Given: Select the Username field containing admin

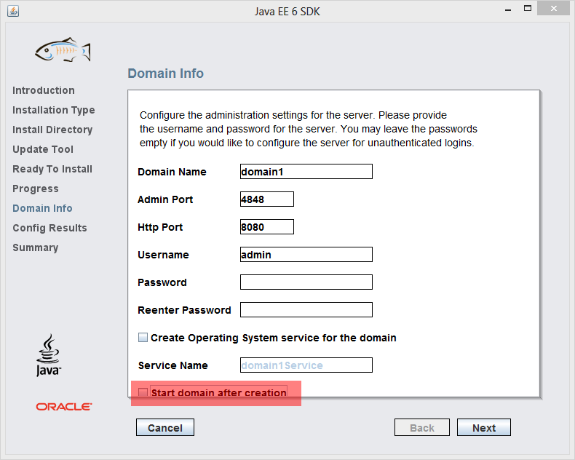Looking at the screenshot, I should 306,254.
